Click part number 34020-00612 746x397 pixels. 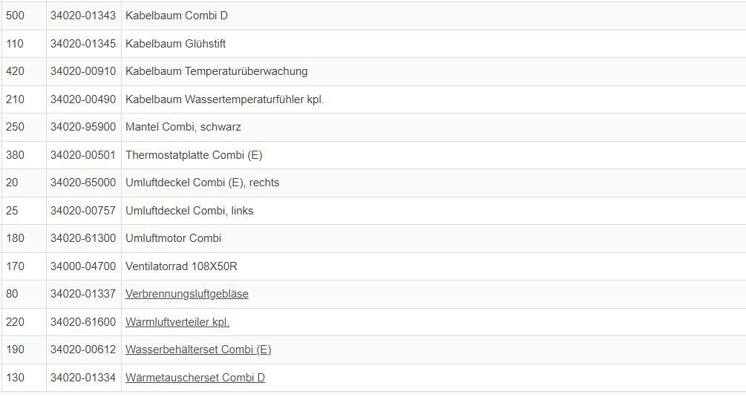(x=83, y=350)
